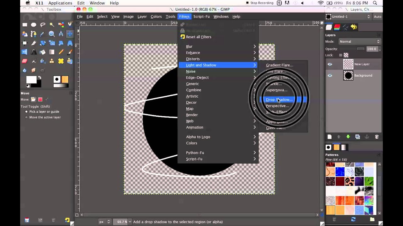Image resolution: width=403 pixels, height=226 pixels.
Task: Select the Ellipse Select tool
Action: click(x=34, y=25)
